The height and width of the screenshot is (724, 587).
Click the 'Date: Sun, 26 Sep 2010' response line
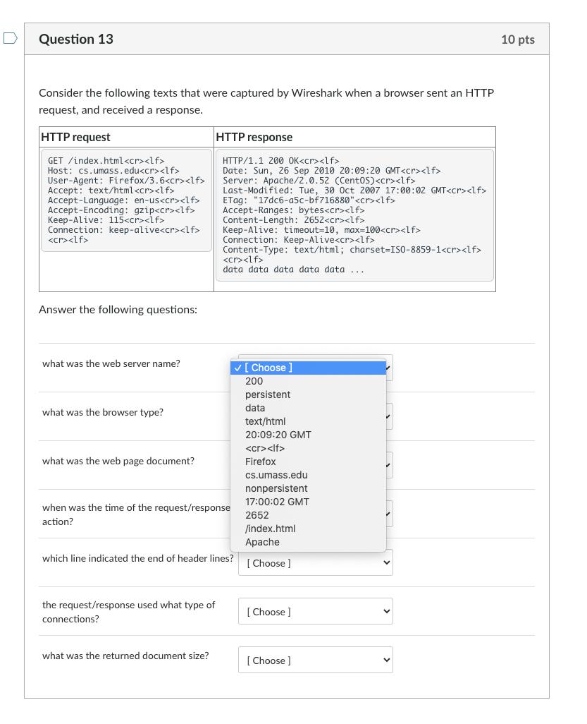pos(331,170)
